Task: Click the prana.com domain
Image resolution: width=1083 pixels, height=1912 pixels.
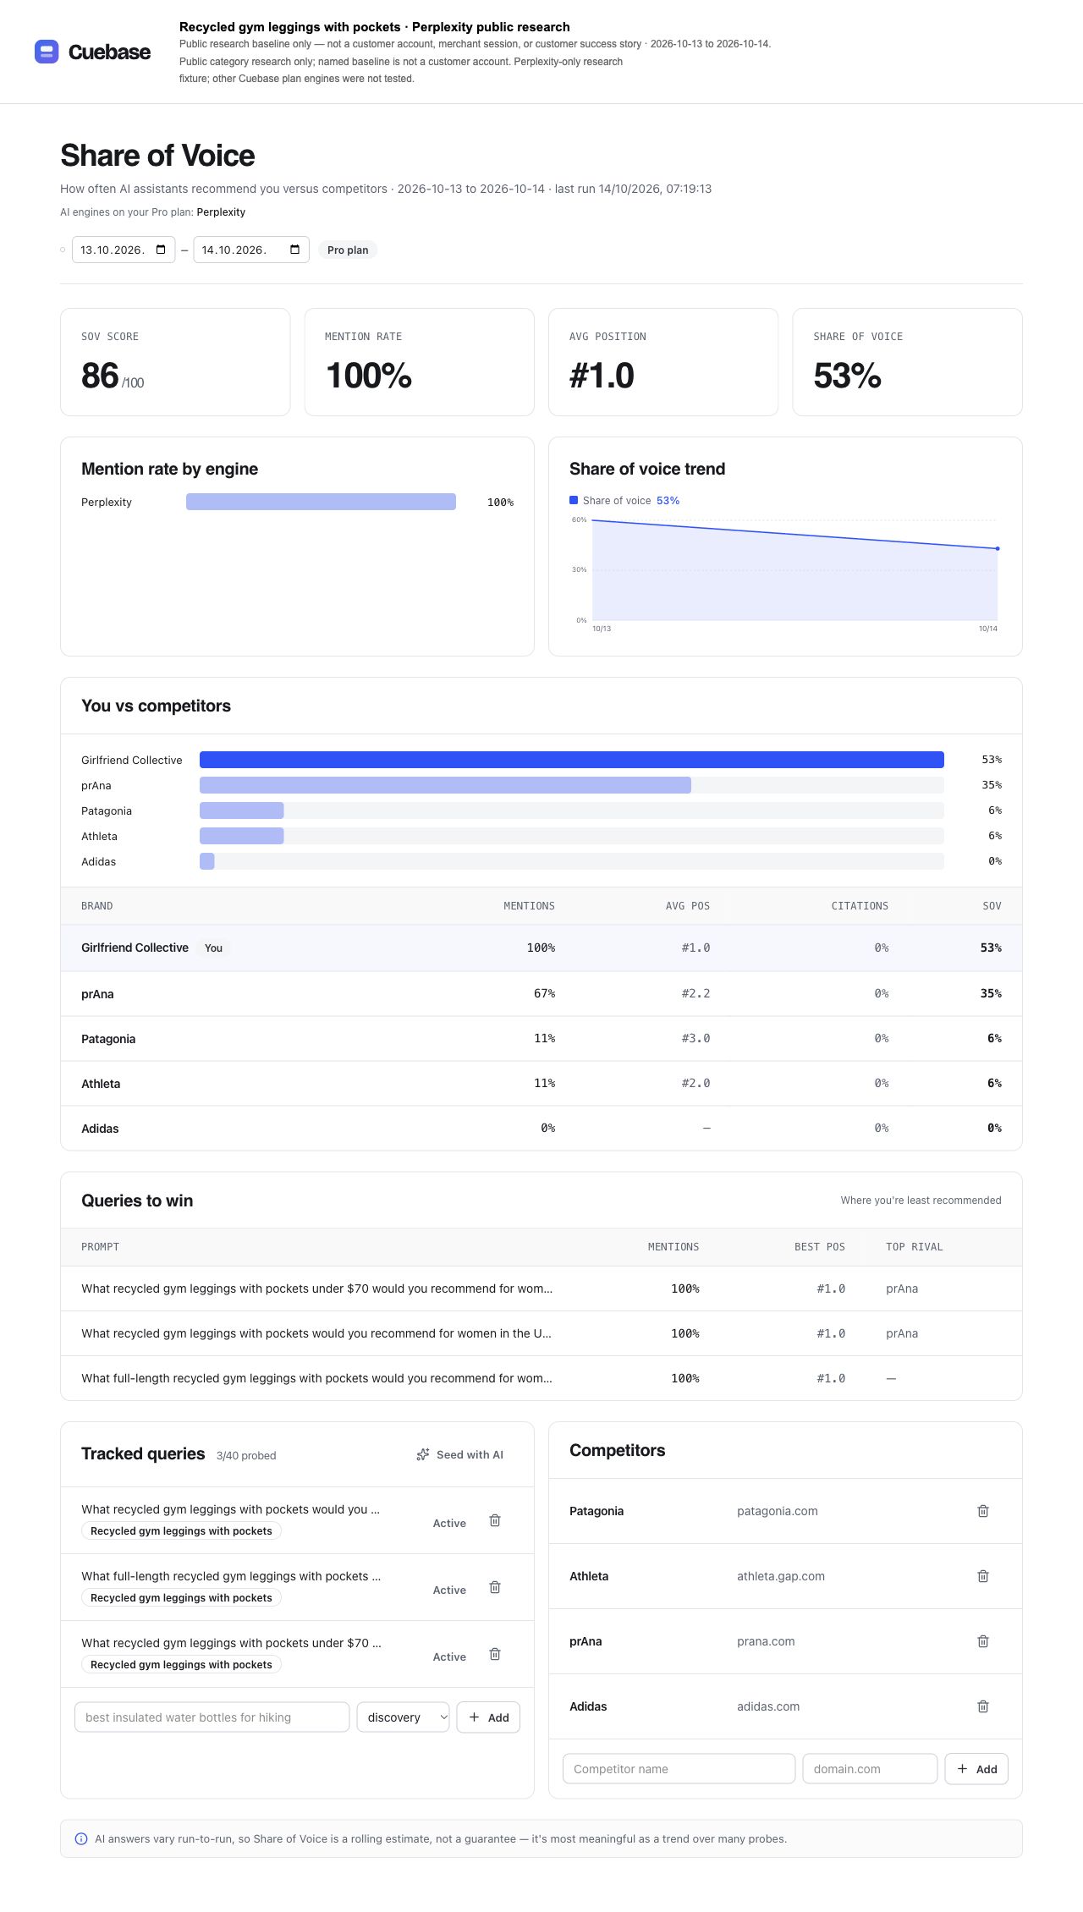Action: pyautogui.click(x=766, y=1641)
